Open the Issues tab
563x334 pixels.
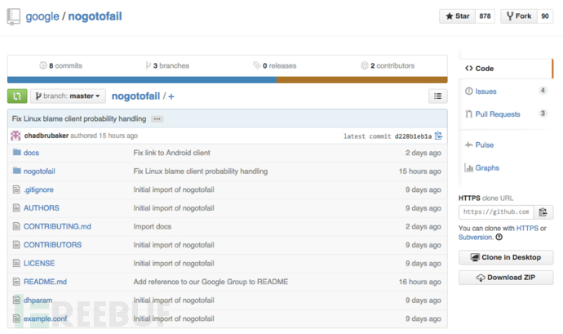(485, 91)
